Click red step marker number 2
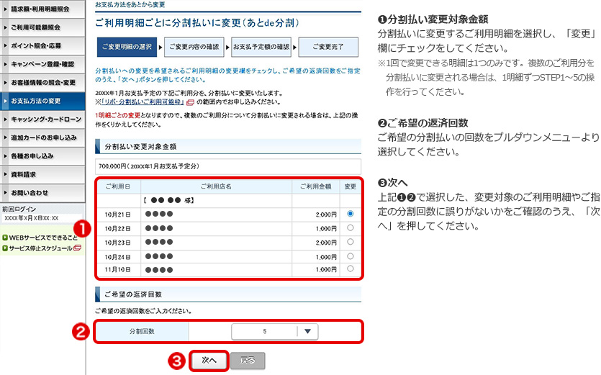This screenshot has height=375, width=601. pyautogui.click(x=83, y=332)
